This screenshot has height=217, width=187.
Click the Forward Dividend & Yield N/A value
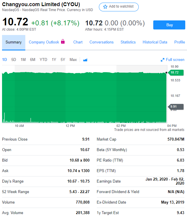click(x=176, y=192)
